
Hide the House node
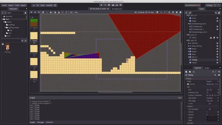coord(217,18)
